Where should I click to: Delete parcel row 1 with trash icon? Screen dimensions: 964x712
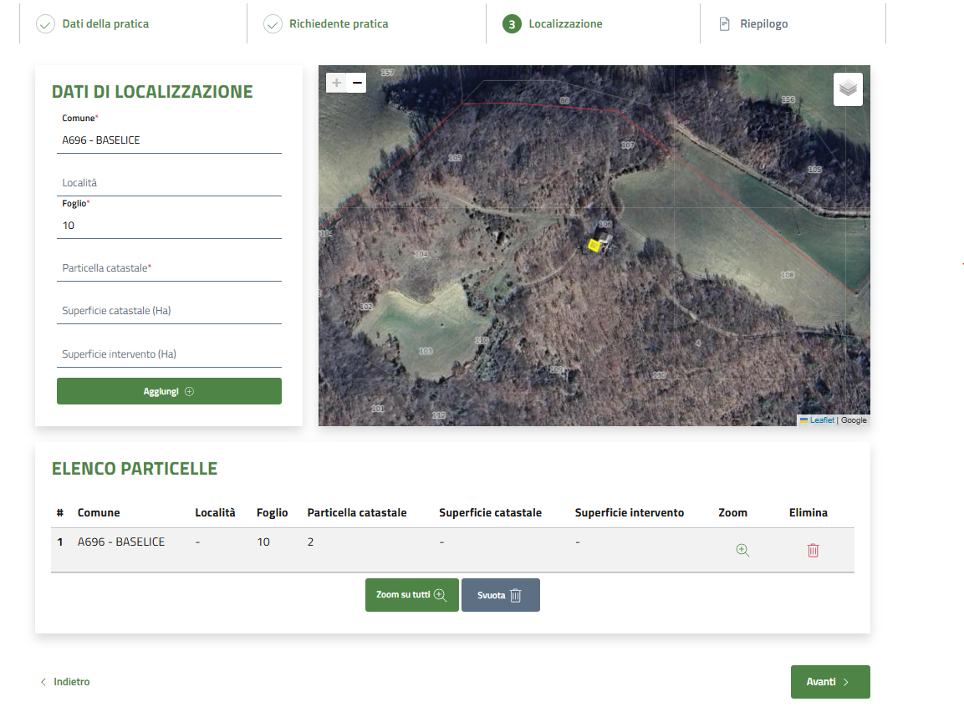pyautogui.click(x=813, y=550)
